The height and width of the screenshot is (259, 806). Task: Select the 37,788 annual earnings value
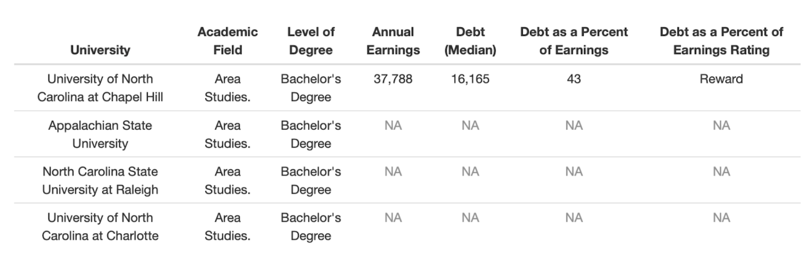[x=393, y=79]
